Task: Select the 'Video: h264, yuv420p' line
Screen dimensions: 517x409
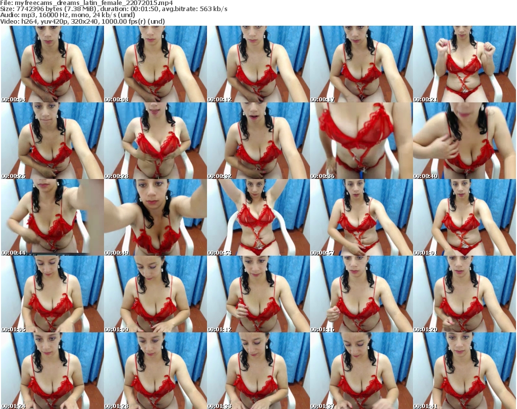Action: coord(82,21)
